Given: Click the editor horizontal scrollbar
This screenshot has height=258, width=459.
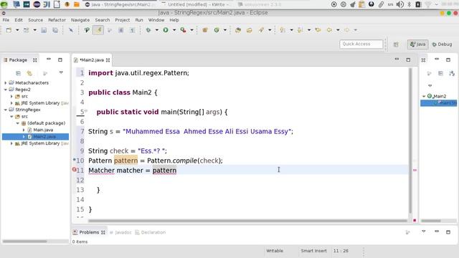Looking at the screenshot, I should click(247, 221).
